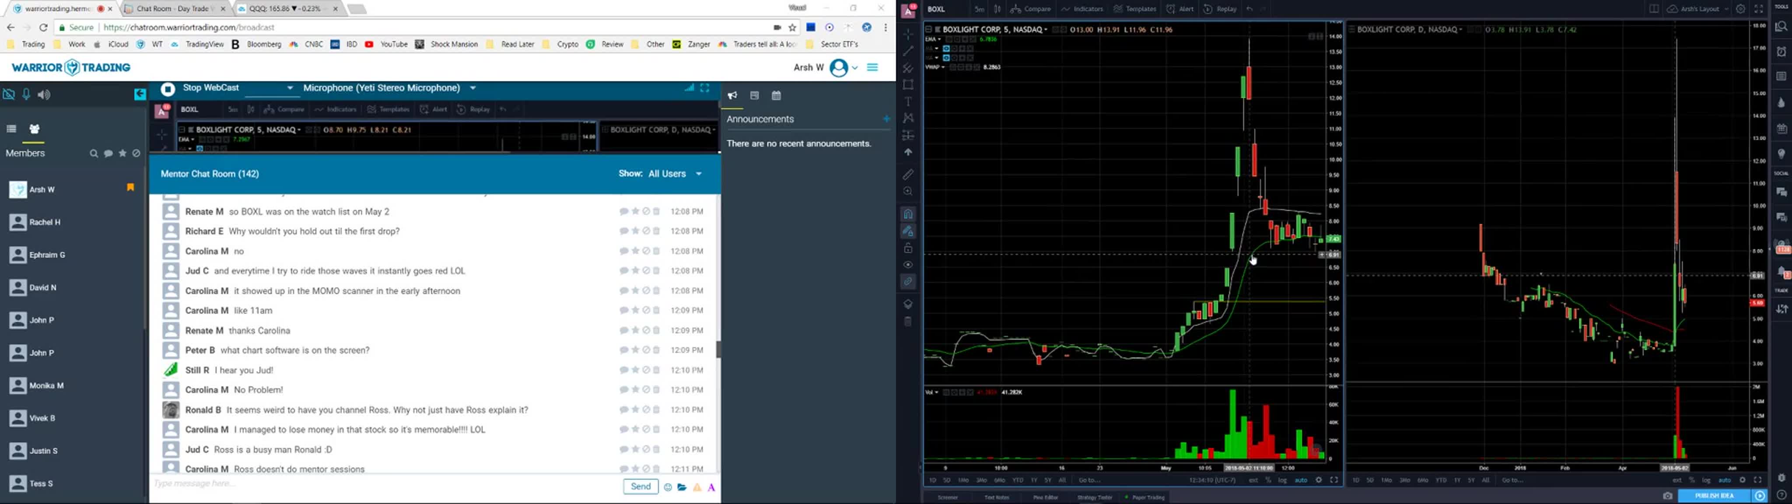Click the orange alert triangle icon beside Send

(697, 488)
